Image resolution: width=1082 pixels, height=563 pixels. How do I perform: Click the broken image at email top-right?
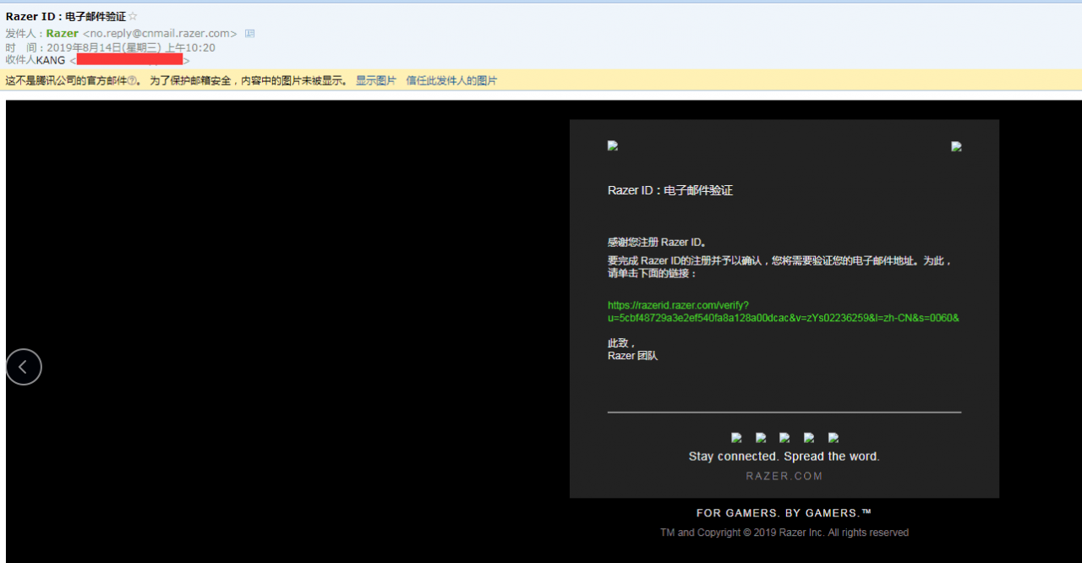pyautogui.click(x=957, y=147)
